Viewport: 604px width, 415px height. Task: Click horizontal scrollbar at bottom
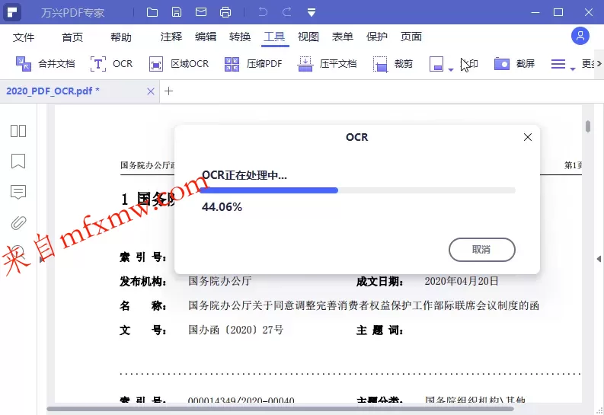tap(280, 409)
